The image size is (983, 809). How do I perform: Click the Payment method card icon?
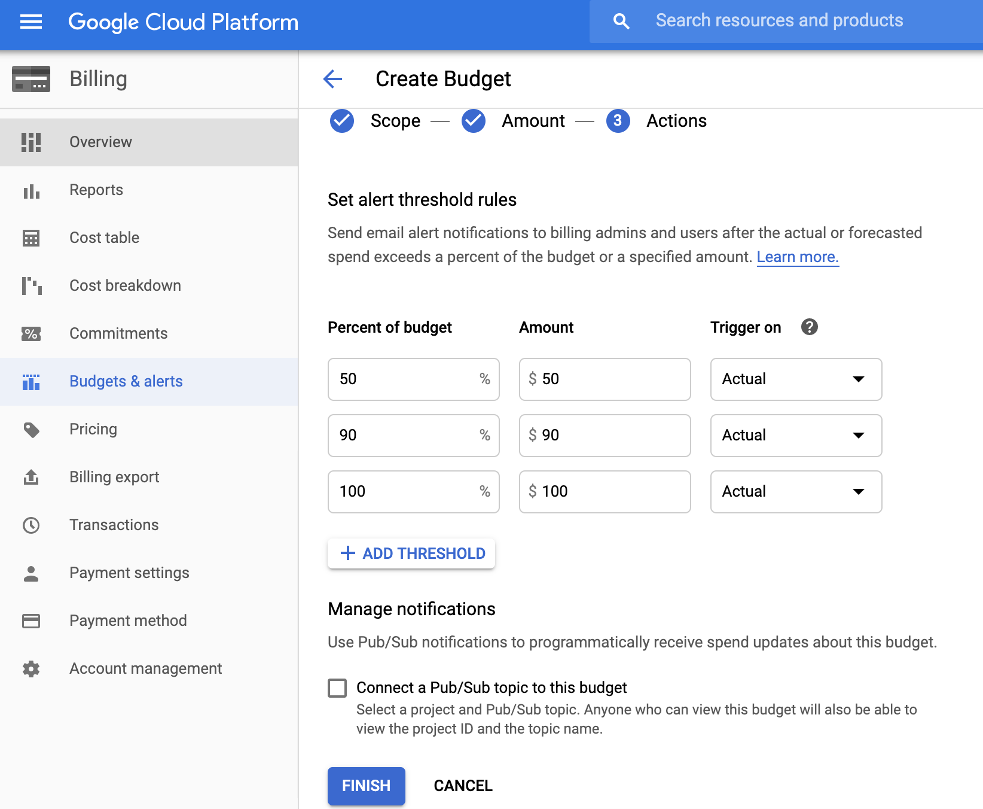click(31, 621)
